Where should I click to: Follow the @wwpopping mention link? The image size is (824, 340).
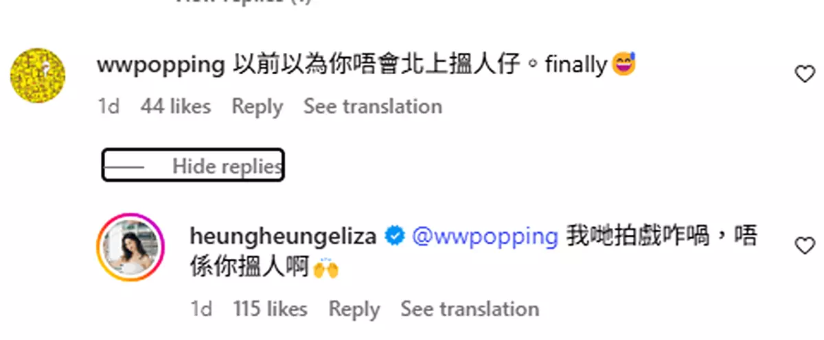click(484, 237)
